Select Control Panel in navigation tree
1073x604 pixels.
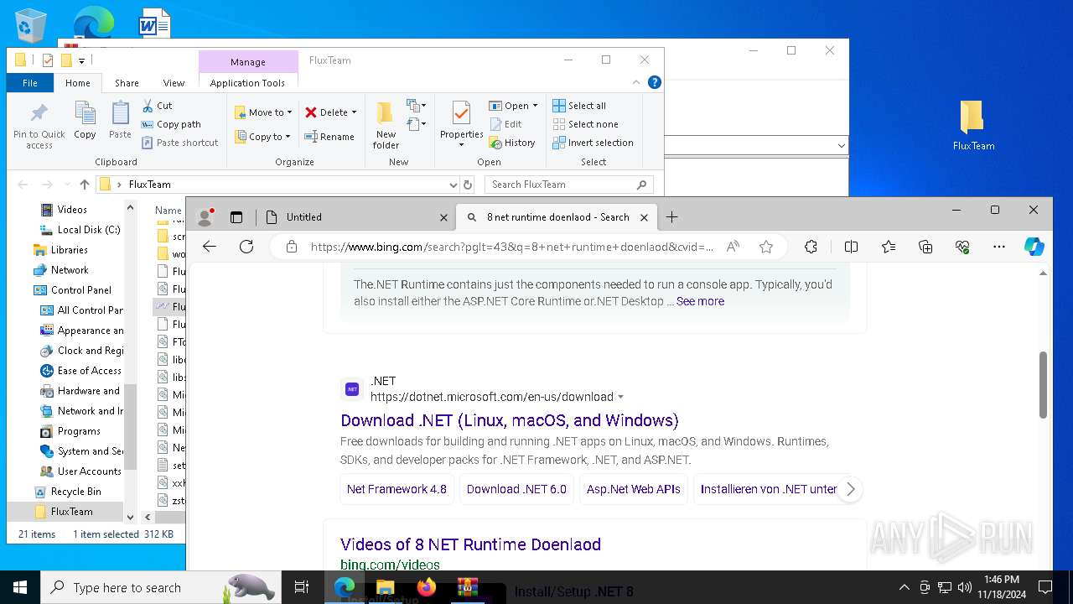(80, 290)
